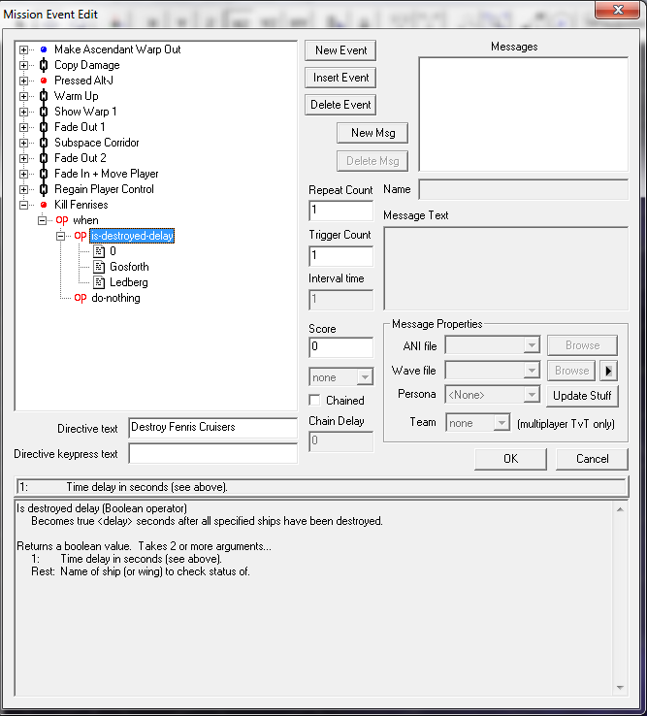The image size is (647, 716).
Task: Click the Messages list box
Action: pyautogui.click(x=523, y=114)
